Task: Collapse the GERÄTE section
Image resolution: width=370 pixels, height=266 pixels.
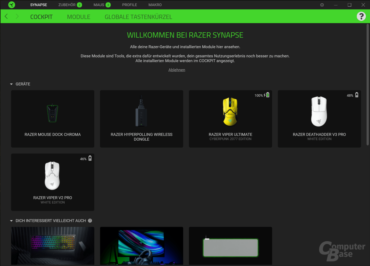Action: pos(11,84)
